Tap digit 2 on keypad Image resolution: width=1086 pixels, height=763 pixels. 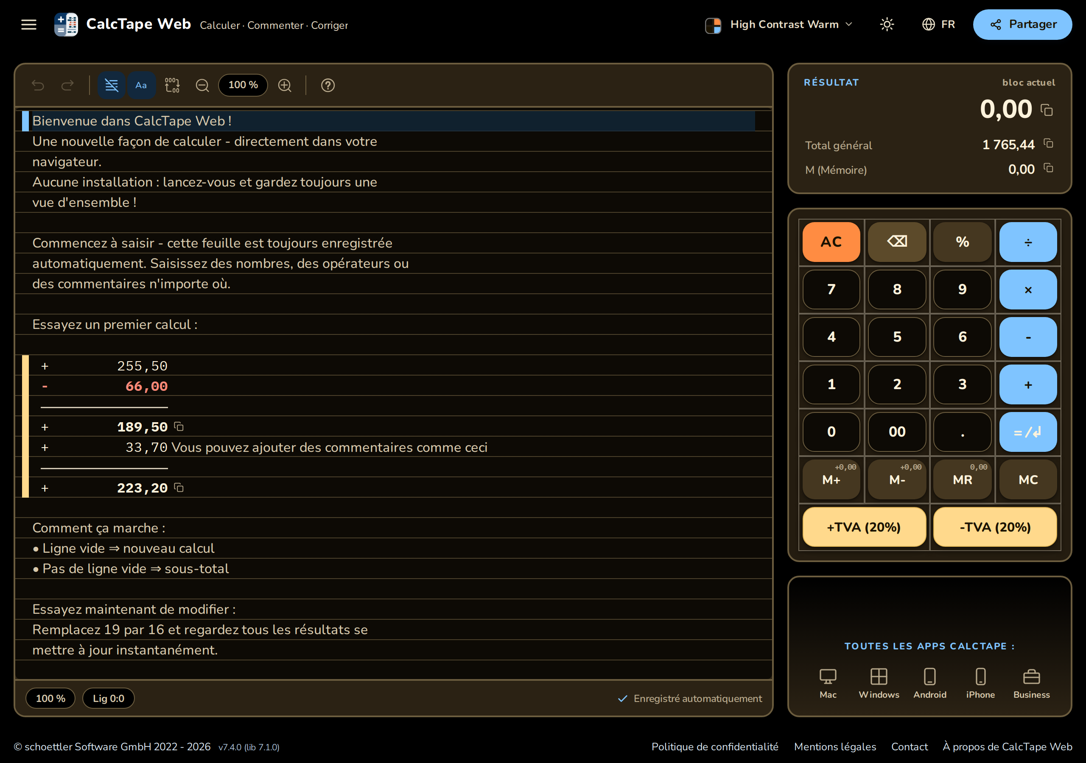click(x=897, y=384)
